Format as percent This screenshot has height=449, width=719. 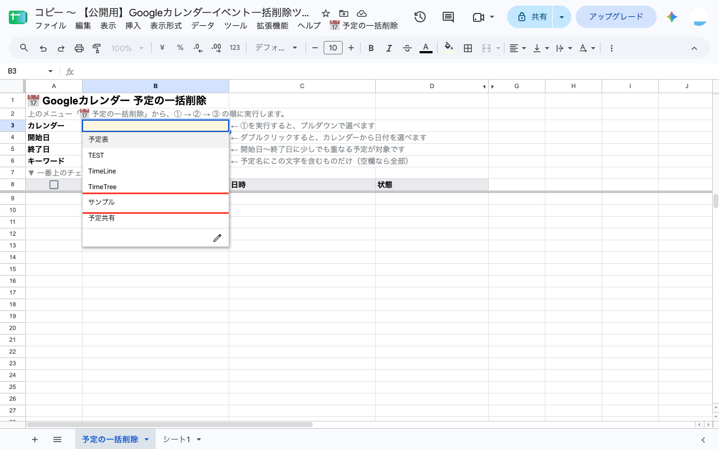point(180,48)
